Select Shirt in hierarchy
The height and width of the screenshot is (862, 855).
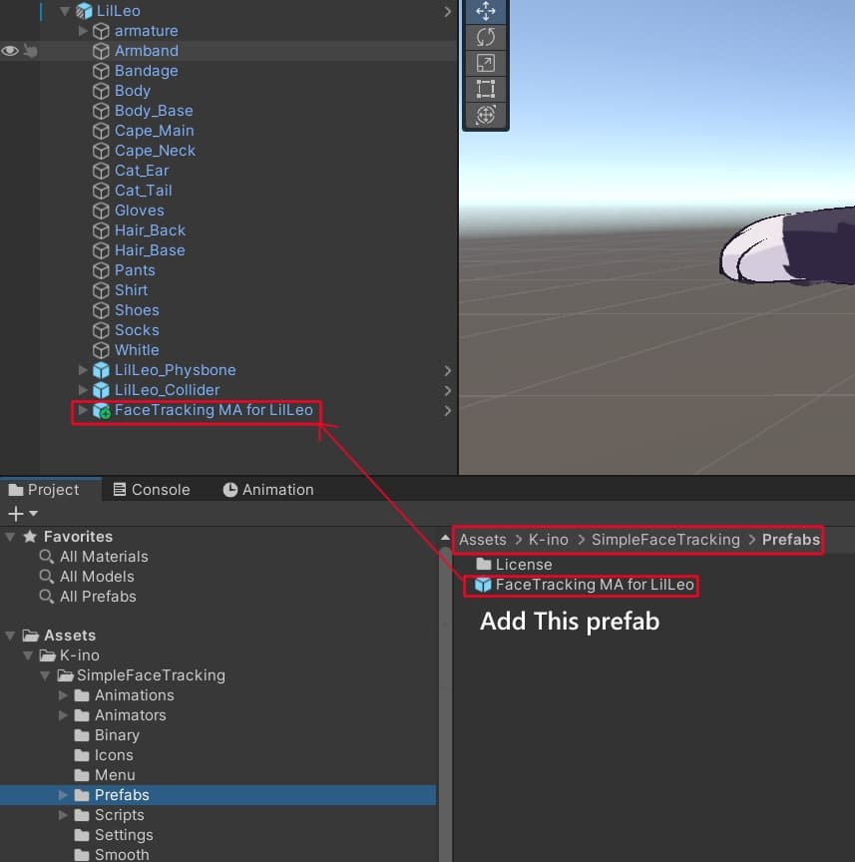[131, 289]
